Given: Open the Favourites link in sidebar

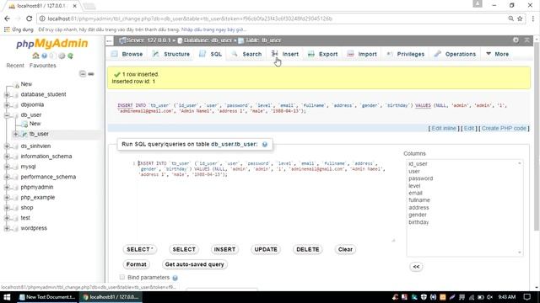Looking at the screenshot, I should click(43, 66).
